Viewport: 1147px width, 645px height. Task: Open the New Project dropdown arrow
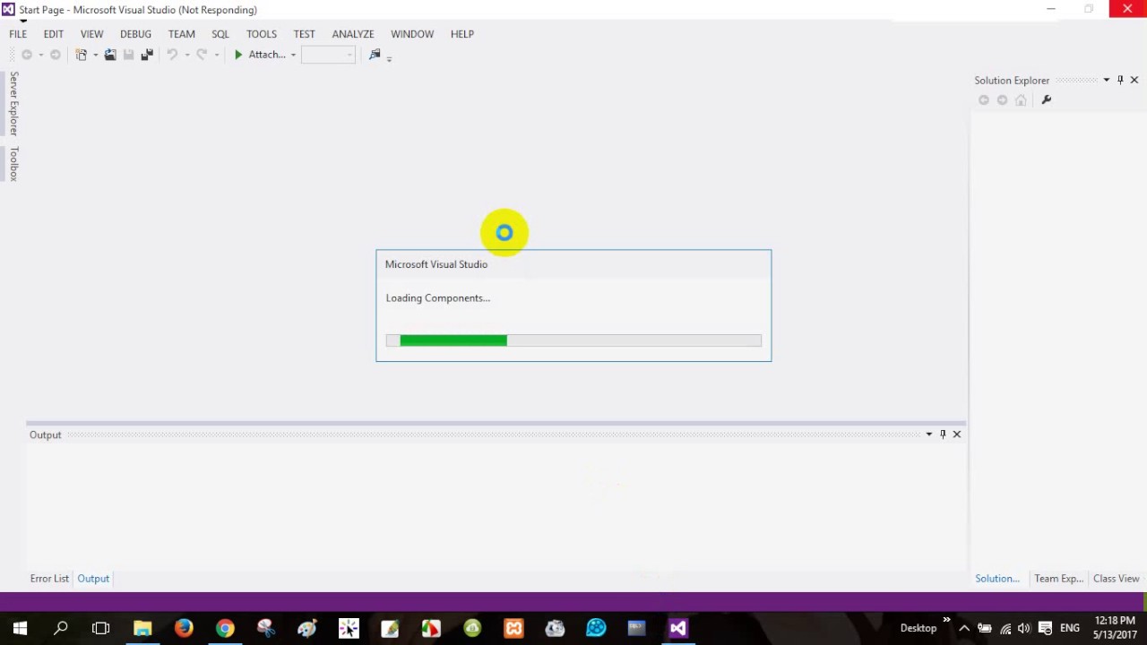coord(95,55)
